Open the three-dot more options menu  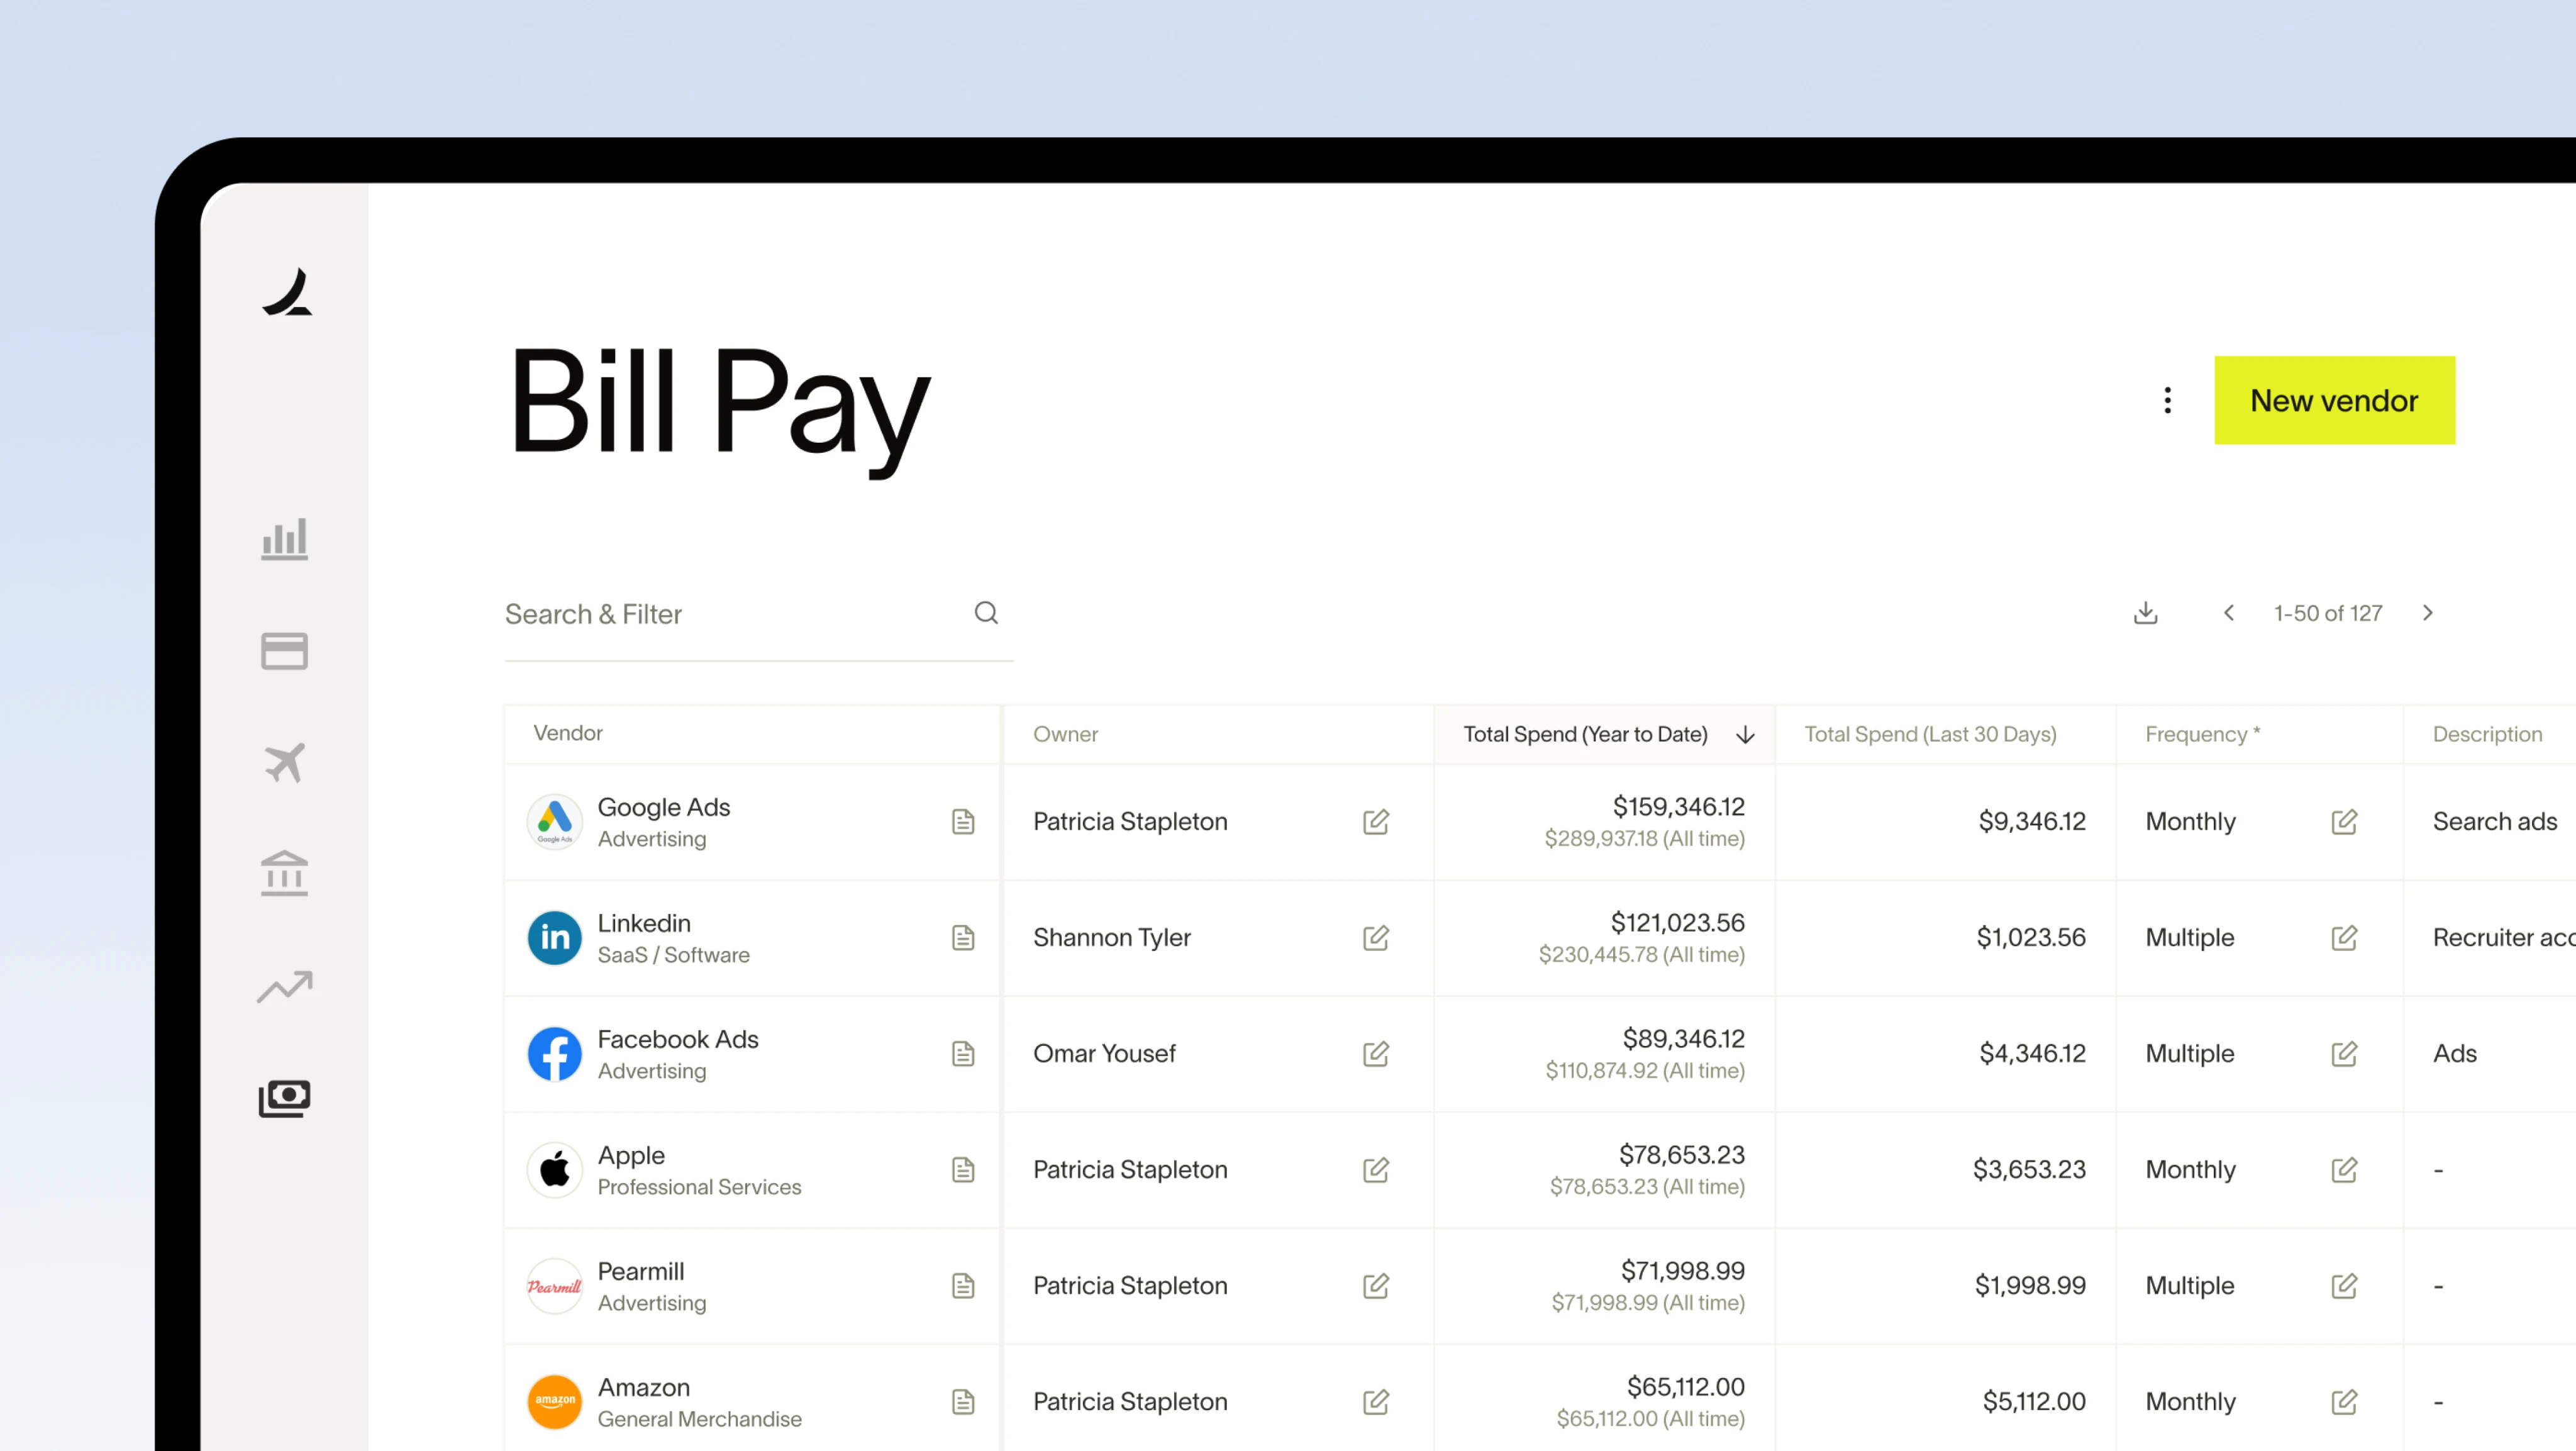tap(2167, 400)
